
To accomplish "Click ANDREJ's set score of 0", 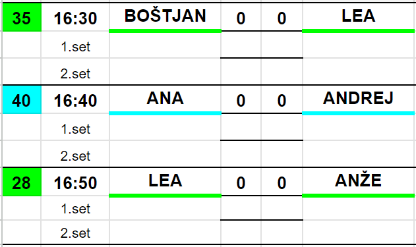I will (x=282, y=100).
